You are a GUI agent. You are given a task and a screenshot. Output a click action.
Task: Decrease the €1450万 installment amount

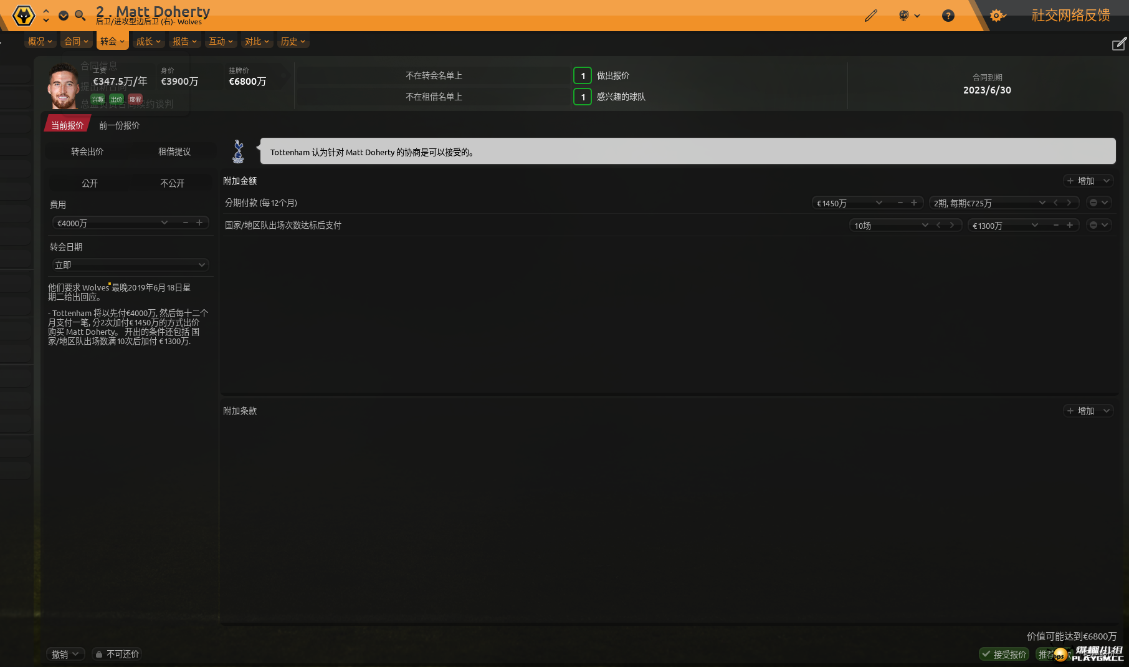(x=900, y=203)
